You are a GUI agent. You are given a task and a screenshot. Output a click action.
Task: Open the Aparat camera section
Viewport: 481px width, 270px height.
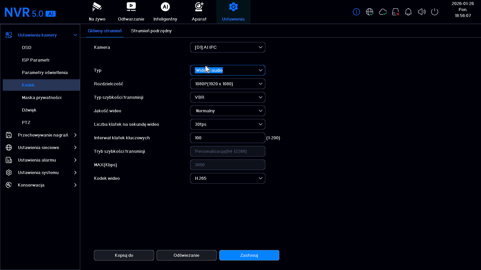click(x=199, y=12)
